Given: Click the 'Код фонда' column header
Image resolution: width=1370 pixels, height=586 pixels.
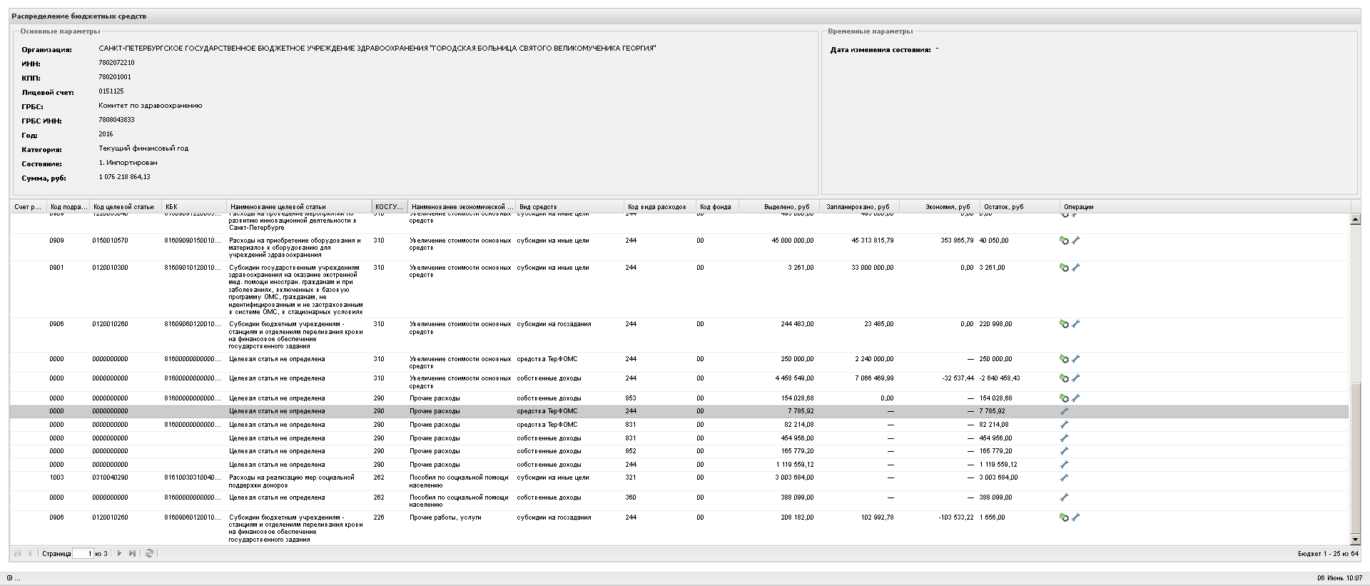Looking at the screenshot, I should (716, 207).
